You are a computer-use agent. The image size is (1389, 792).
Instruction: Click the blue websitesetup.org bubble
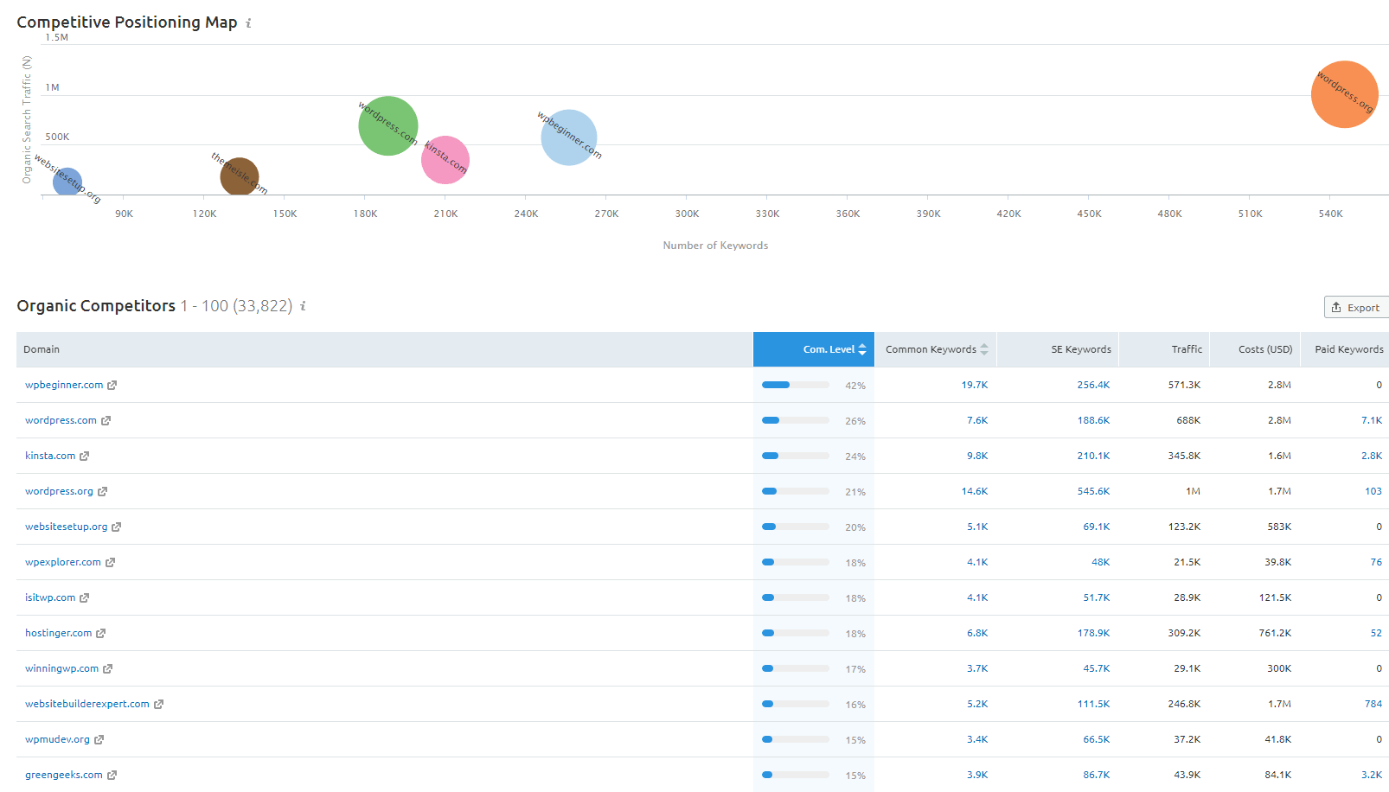tap(67, 182)
